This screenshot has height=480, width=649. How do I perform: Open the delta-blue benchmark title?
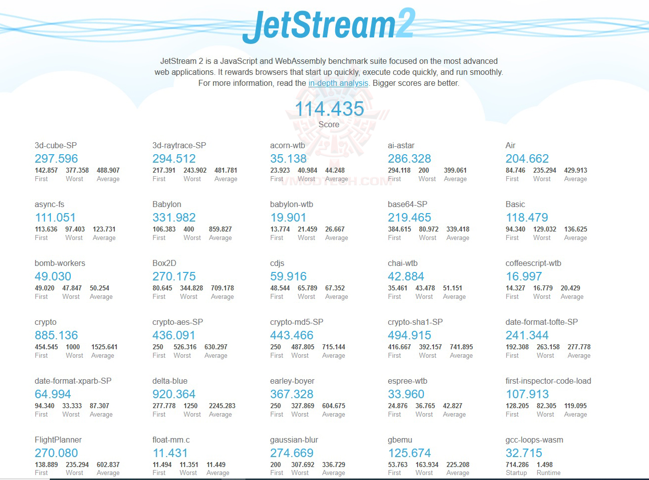(x=170, y=381)
